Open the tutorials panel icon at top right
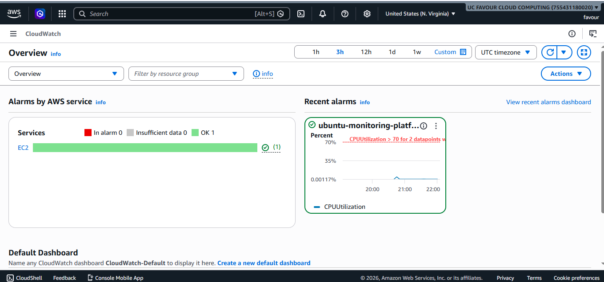Image resolution: width=604 pixels, height=282 pixels. [x=592, y=34]
